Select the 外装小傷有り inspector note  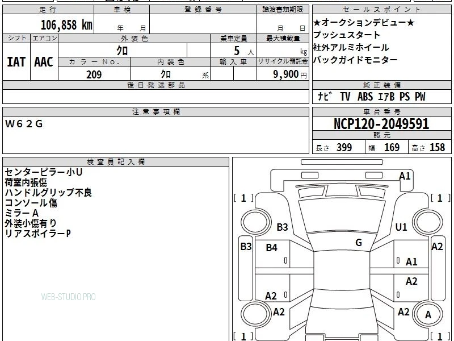[x=31, y=223]
